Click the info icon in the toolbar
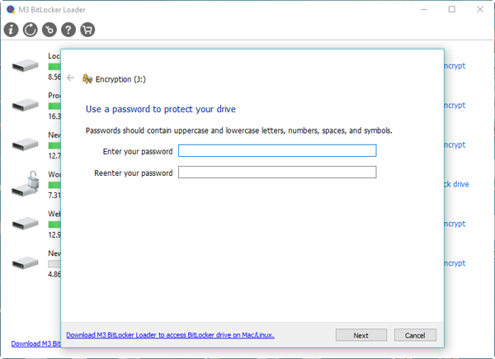 [12, 30]
